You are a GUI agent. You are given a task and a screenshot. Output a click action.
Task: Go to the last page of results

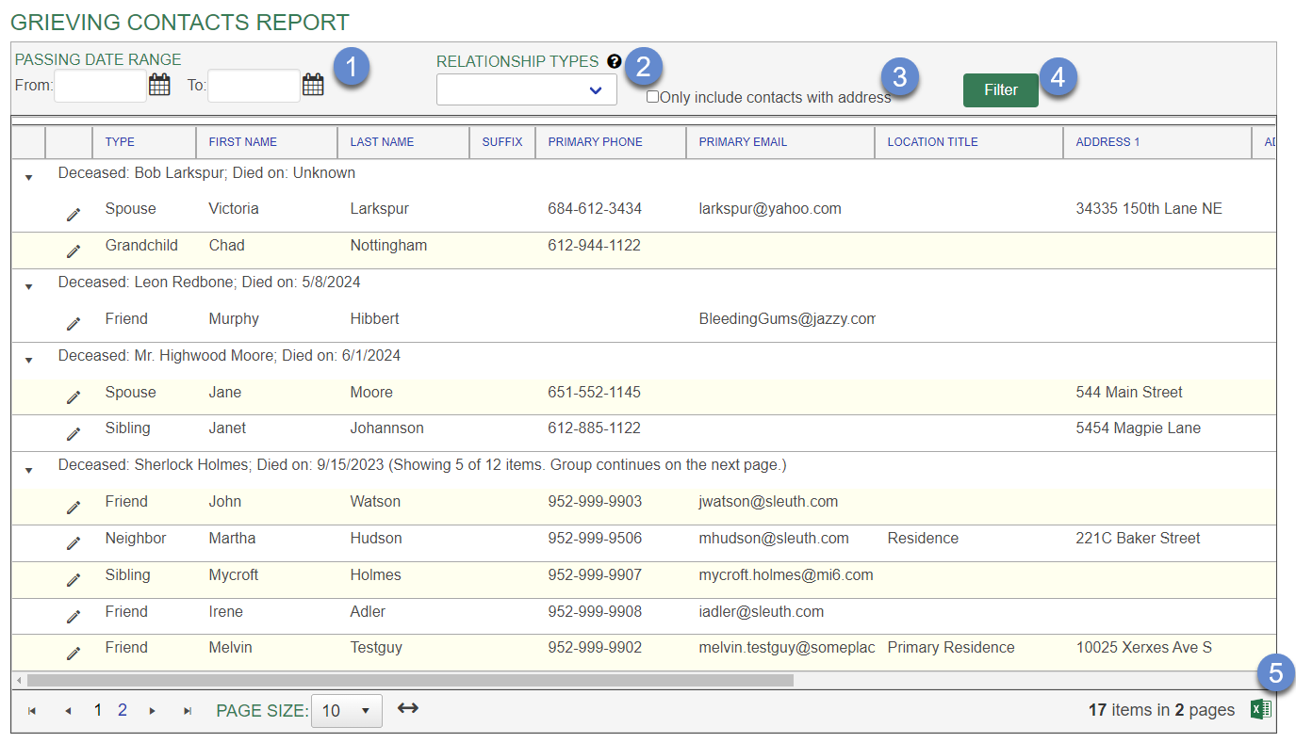[x=188, y=711]
